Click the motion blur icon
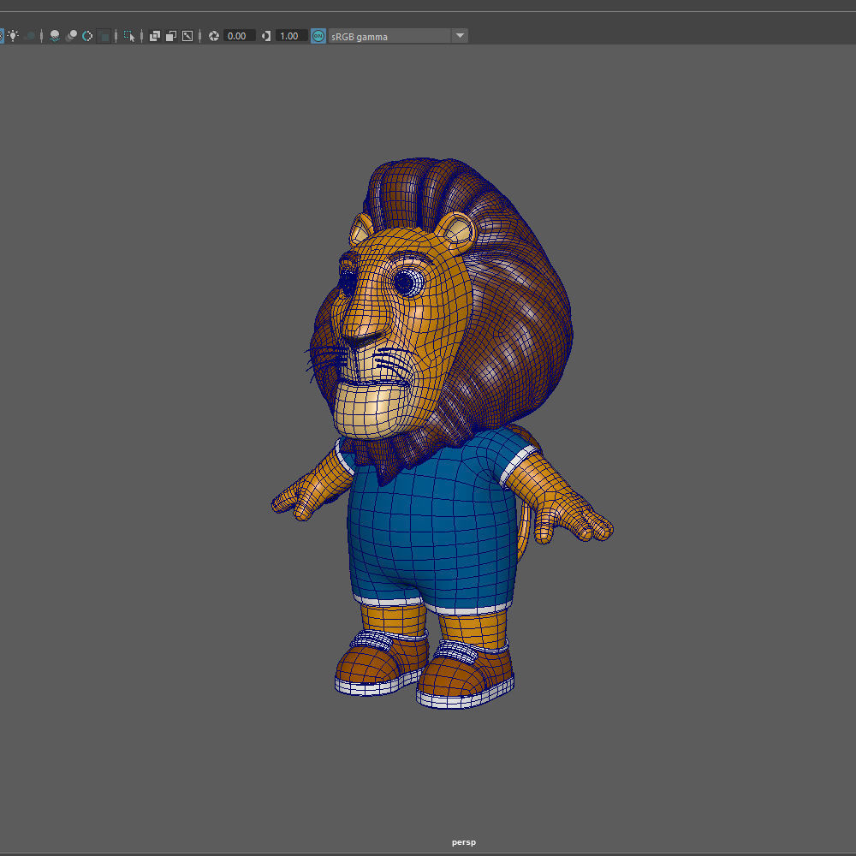The width and height of the screenshot is (856, 856). [x=86, y=36]
